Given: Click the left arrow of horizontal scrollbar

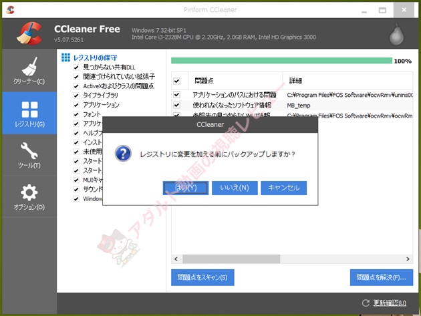Looking at the screenshot, I should click(x=176, y=259).
